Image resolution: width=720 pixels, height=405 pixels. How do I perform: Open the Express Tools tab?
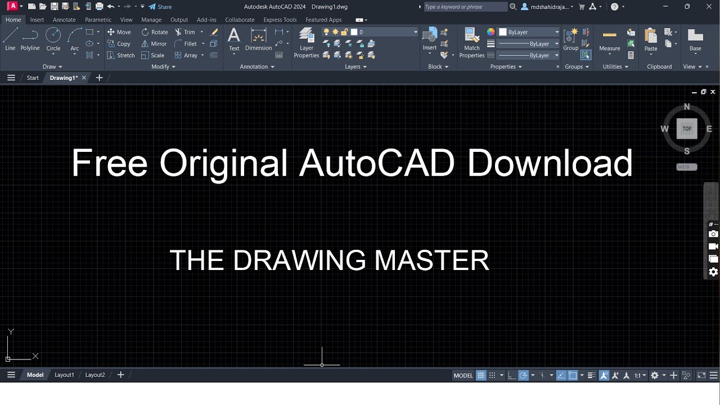coord(280,20)
